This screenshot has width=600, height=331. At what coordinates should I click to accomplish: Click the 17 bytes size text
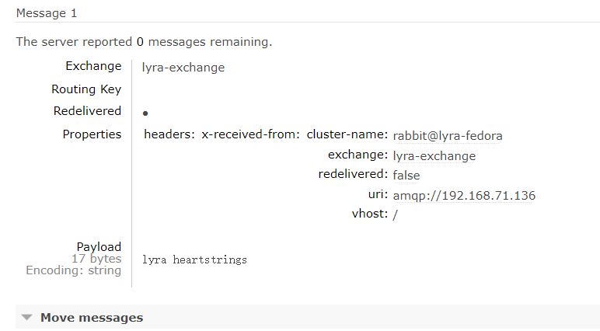click(x=96, y=259)
